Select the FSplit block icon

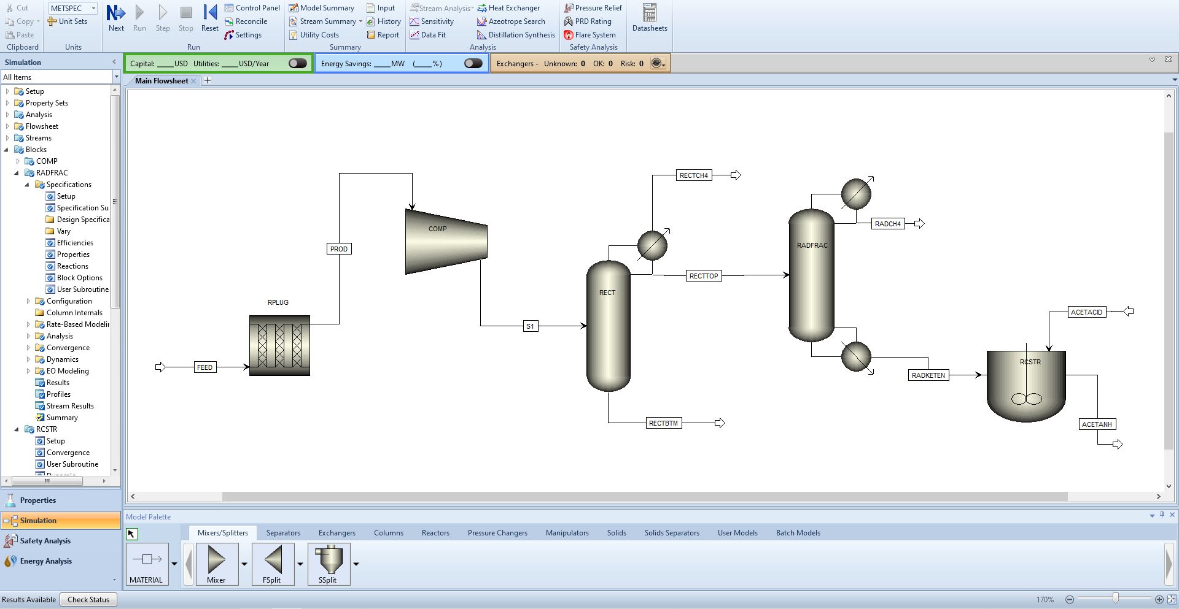(272, 560)
